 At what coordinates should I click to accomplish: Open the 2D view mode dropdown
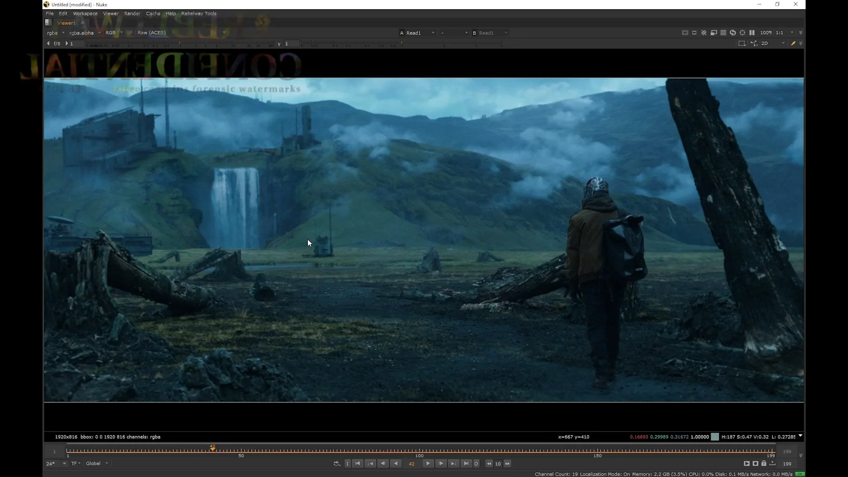click(x=772, y=43)
